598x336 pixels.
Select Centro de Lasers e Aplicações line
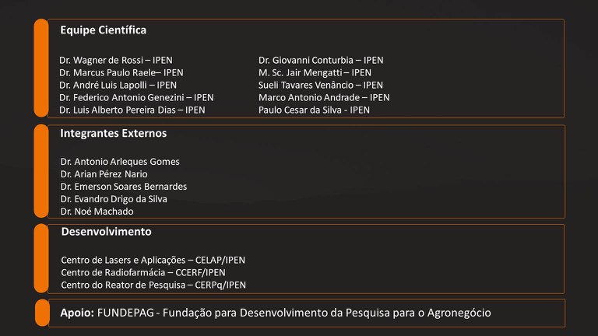point(153,260)
